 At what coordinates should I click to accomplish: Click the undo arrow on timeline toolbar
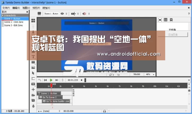click(x=39, y=80)
